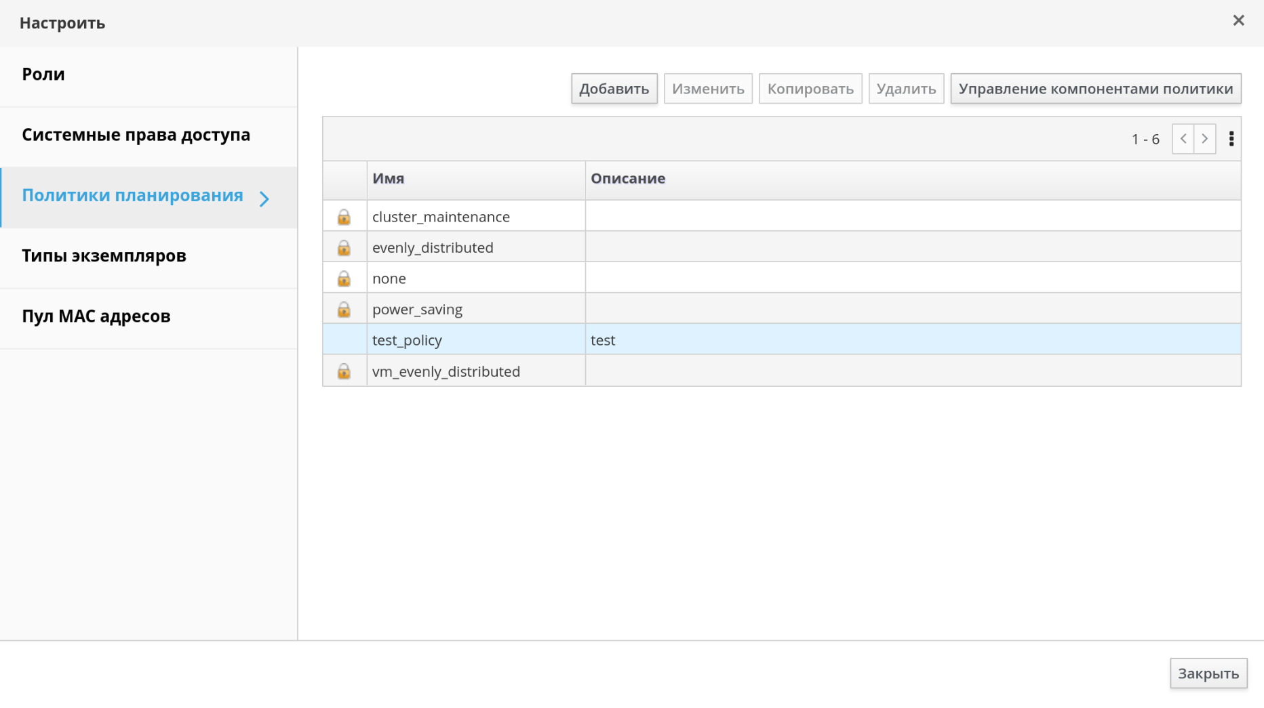Click chevron next to Политики планирования
The width and height of the screenshot is (1264, 708).
(264, 199)
